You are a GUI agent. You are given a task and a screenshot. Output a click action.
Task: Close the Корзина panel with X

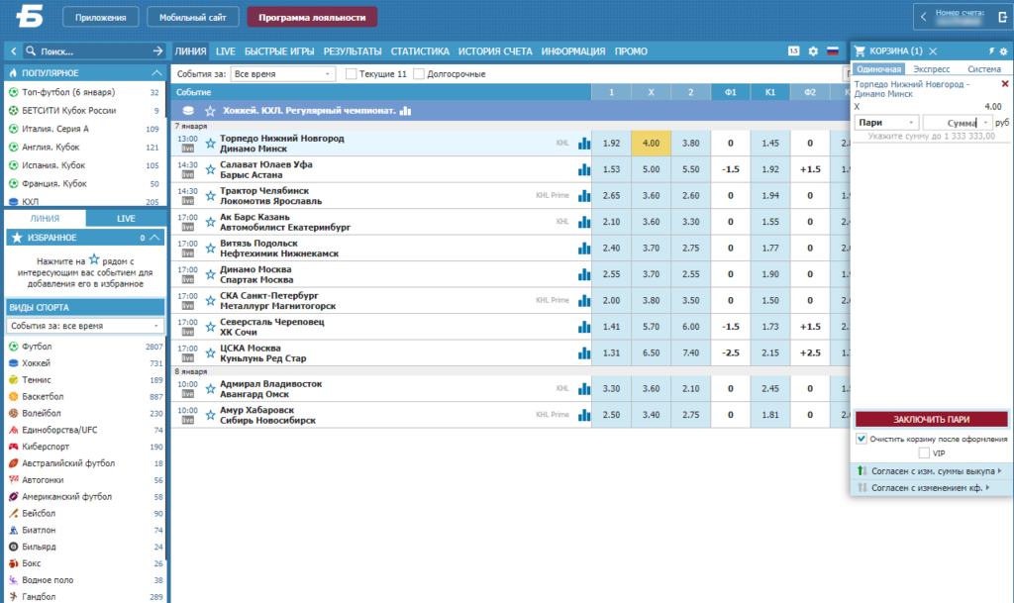tap(933, 51)
